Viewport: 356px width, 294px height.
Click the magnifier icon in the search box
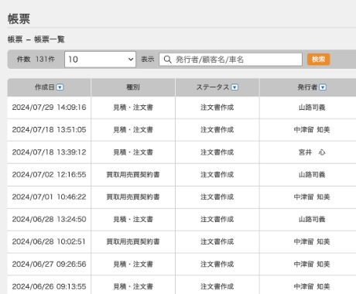tap(167, 60)
